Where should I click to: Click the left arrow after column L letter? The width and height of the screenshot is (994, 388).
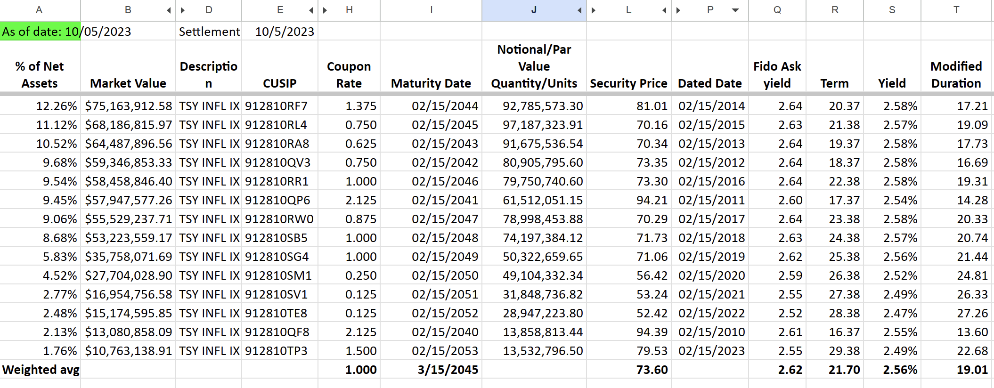pos(664,10)
